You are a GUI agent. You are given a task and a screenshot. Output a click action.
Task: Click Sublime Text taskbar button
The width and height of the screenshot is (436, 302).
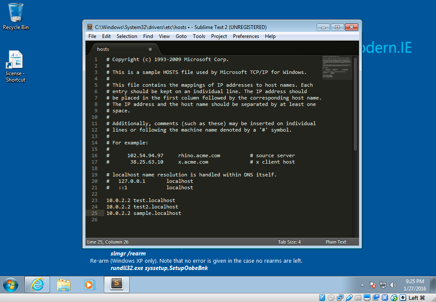point(117,284)
